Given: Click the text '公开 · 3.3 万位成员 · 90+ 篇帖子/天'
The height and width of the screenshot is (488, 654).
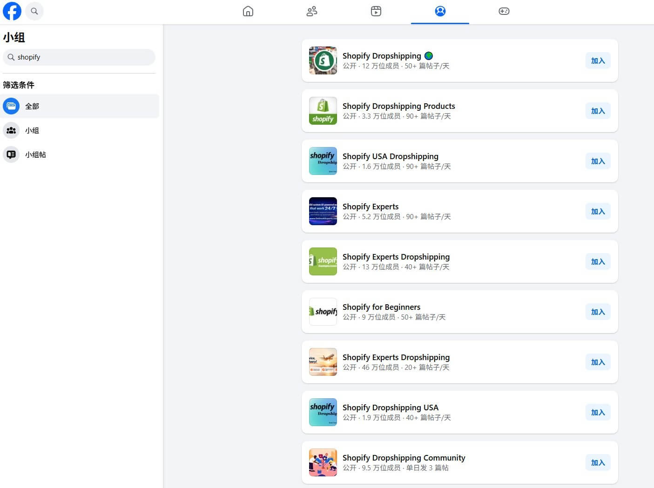Looking at the screenshot, I should click(x=397, y=116).
